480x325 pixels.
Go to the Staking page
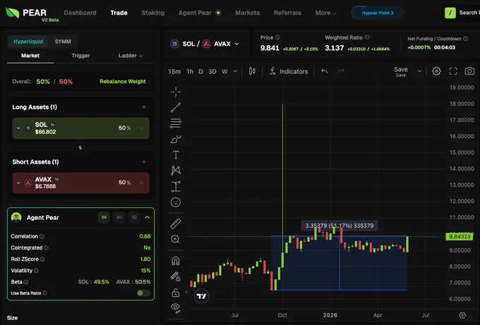click(152, 13)
